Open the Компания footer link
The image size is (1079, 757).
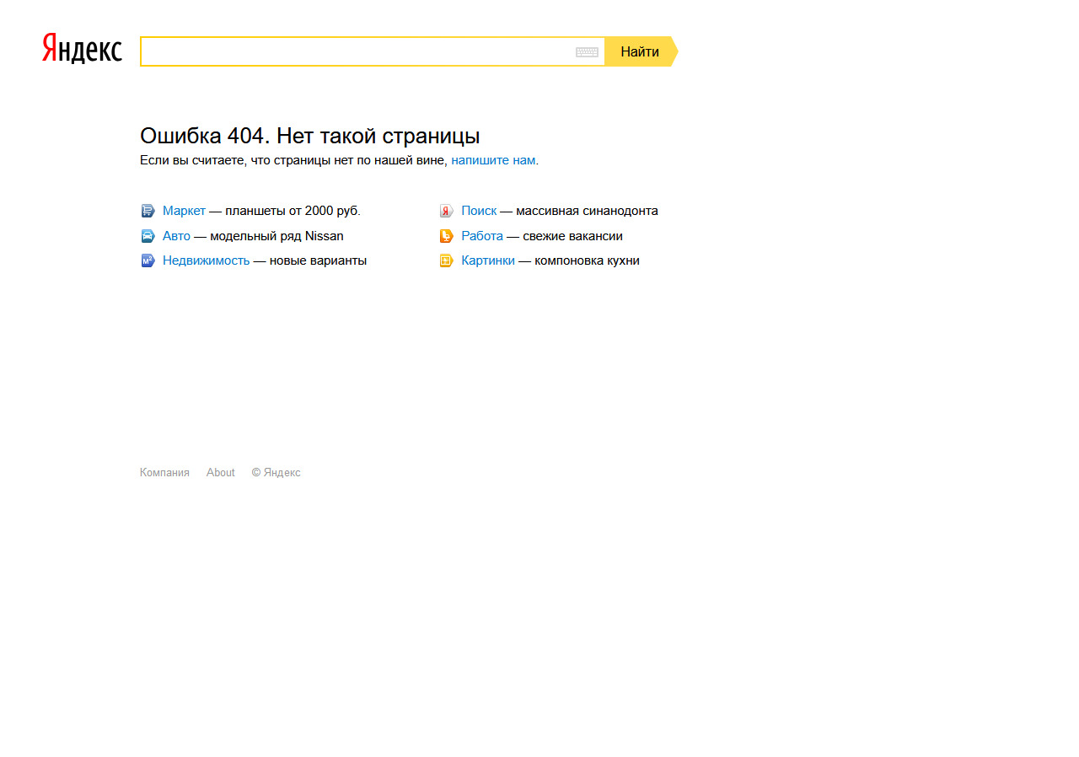click(164, 473)
